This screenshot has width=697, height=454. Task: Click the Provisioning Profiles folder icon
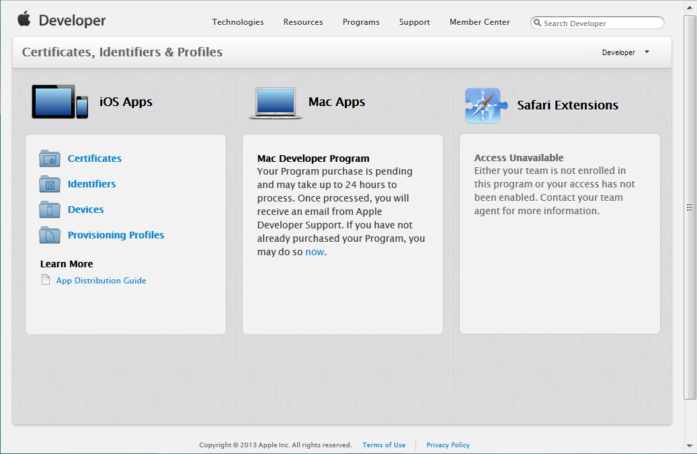pyautogui.click(x=50, y=235)
